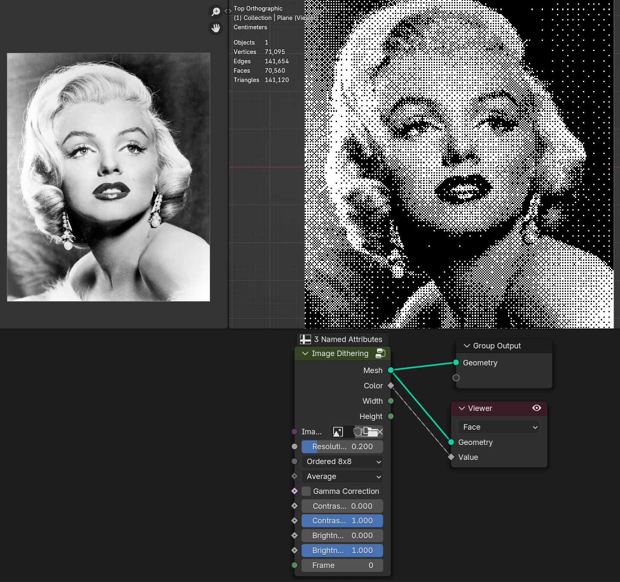Viewport: 620px width, 582px height.
Task: Collapse the Group Output node
Action: tap(467, 346)
